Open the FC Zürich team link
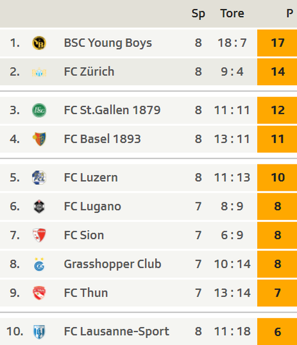Viewport: 297px width, 345px height. pos(89,72)
